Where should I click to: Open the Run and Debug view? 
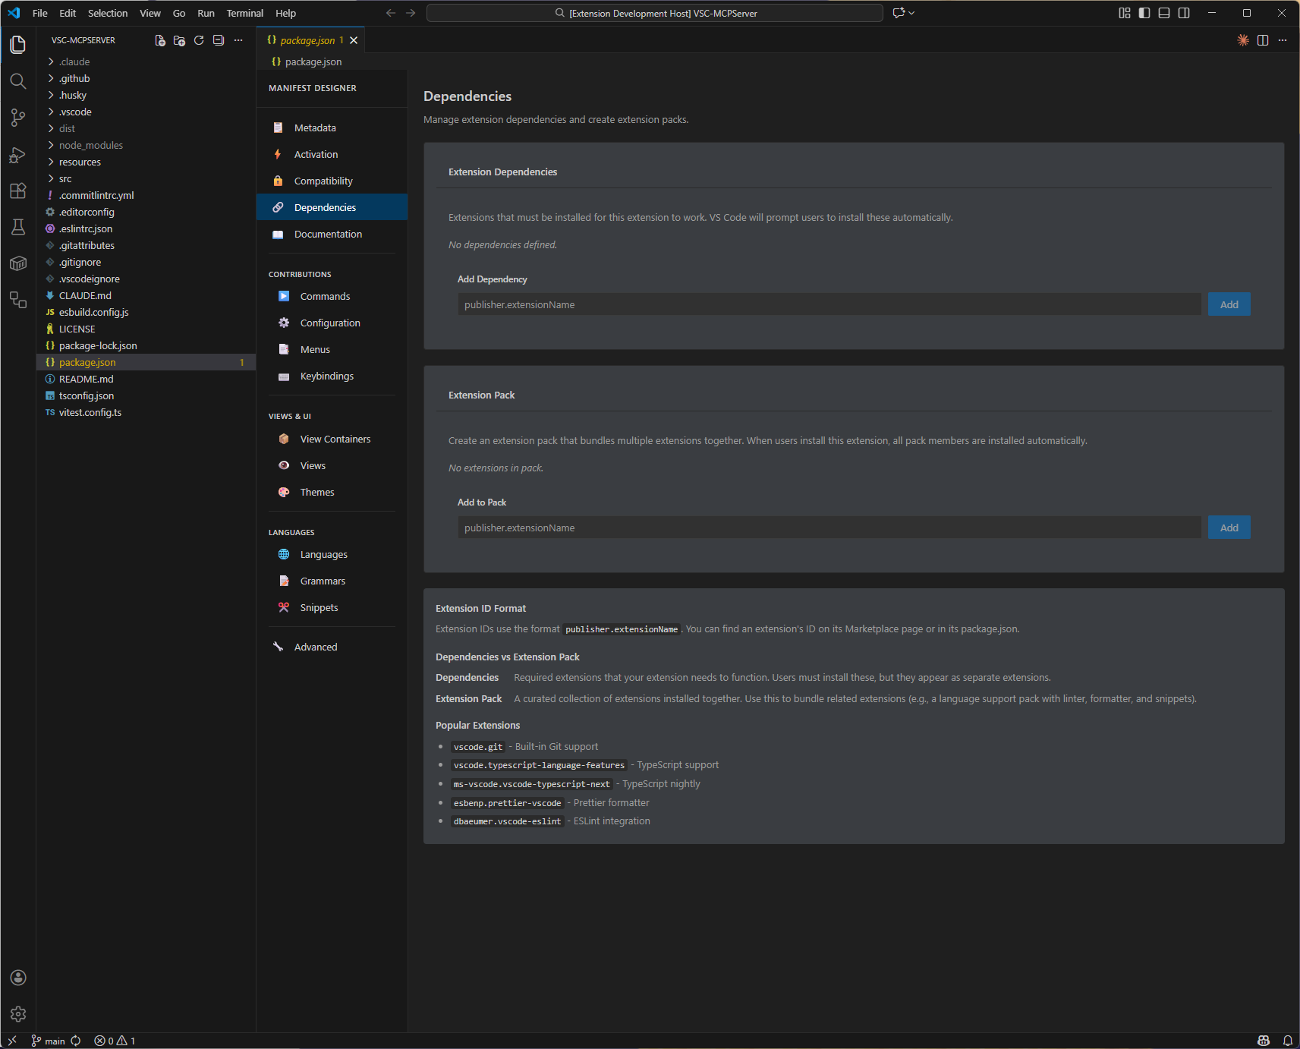[18, 155]
